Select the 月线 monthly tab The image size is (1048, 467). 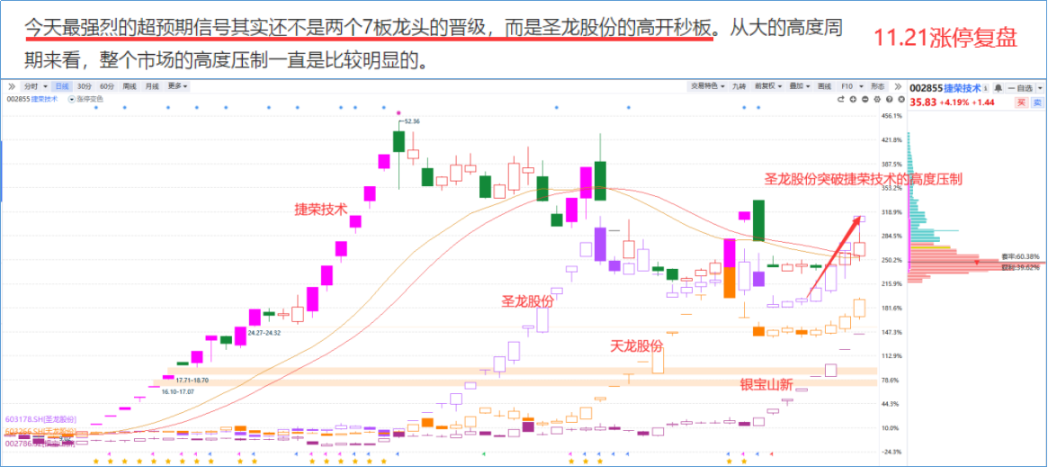coord(152,87)
